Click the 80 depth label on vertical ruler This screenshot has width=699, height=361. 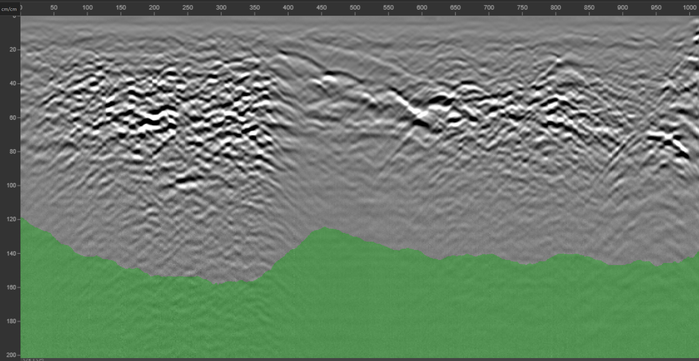[13, 151]
